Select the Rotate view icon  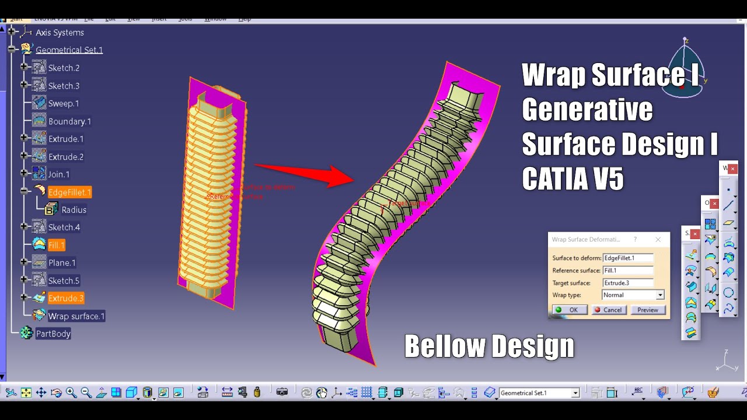[x=56, y=393]
